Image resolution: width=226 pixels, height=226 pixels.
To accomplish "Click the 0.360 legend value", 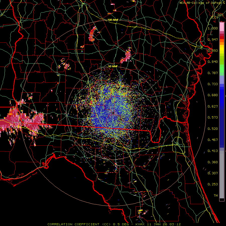I will tap(213, 162).
